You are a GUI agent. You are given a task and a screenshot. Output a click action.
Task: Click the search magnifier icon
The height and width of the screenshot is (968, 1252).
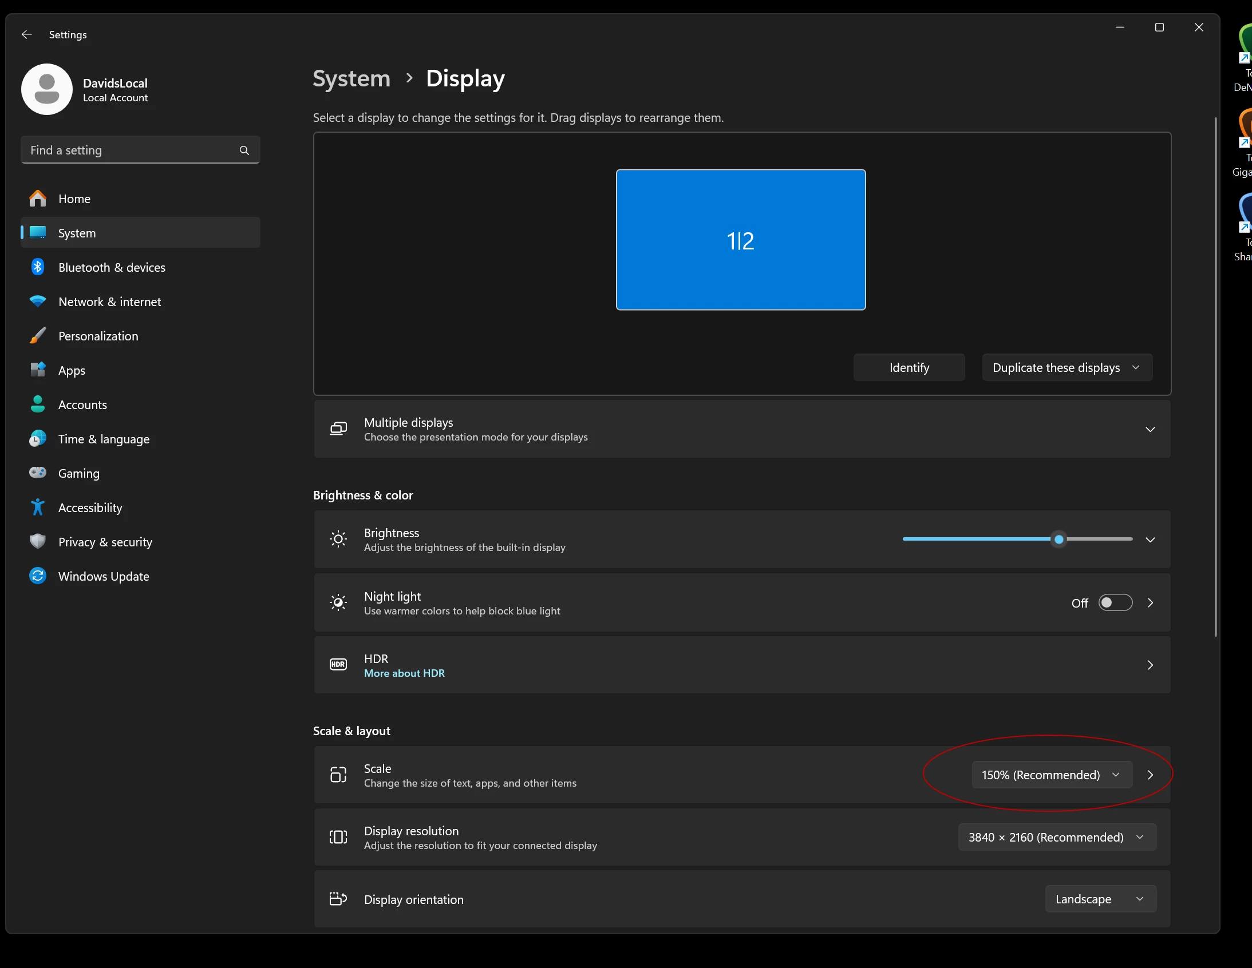pos(244,150)
